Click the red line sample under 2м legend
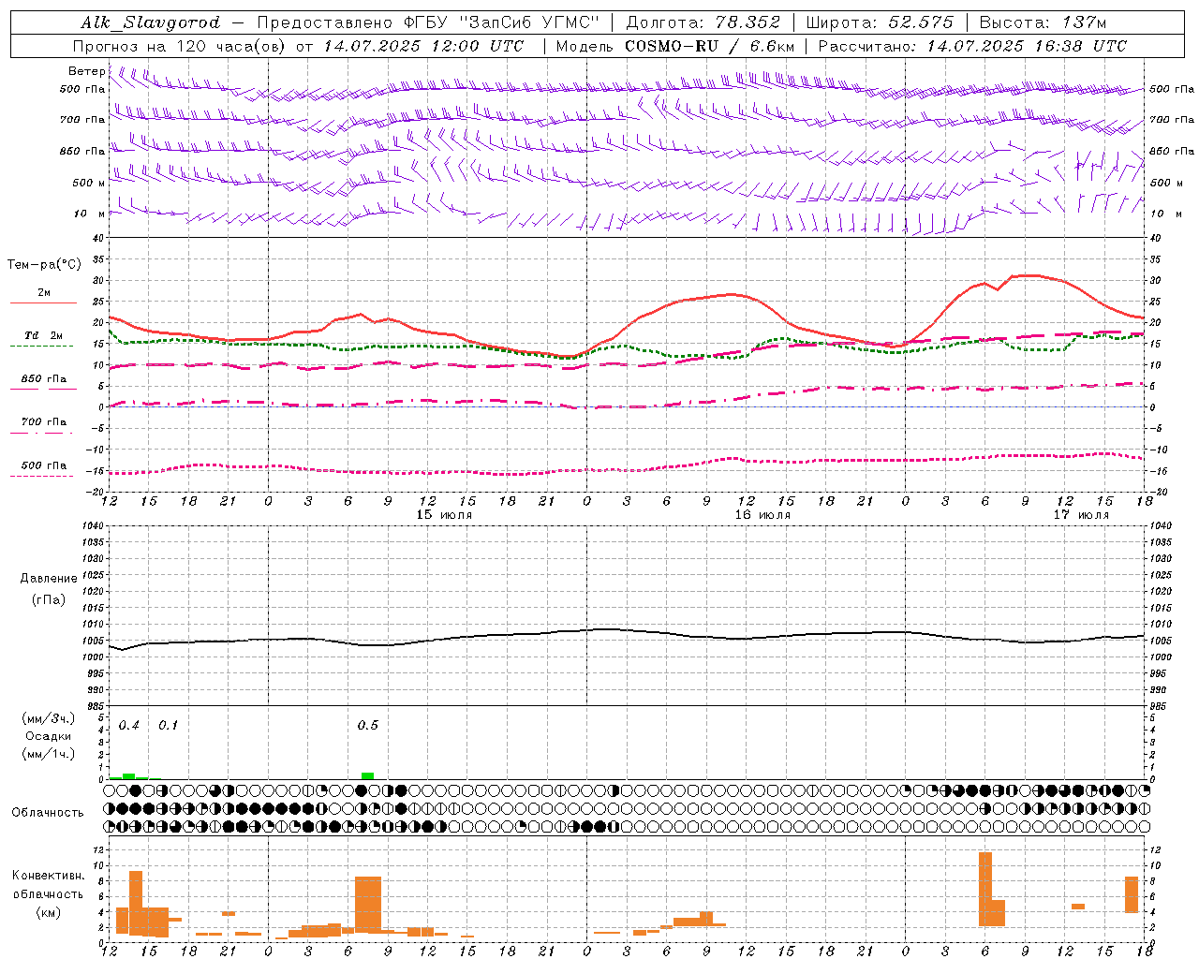Viewport: 1199px width, 959px height. coord(43,302)
